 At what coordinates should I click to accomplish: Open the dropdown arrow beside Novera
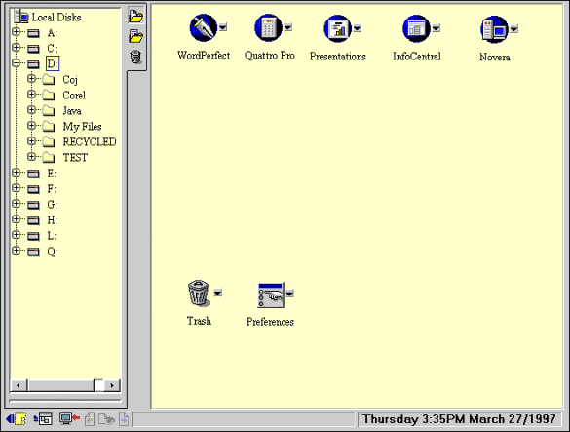coord(514,28)
